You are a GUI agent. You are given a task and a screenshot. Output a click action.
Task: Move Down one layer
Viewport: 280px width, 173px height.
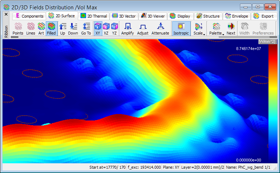73,29
